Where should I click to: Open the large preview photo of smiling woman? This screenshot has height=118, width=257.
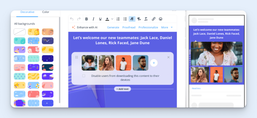point(217,53)
